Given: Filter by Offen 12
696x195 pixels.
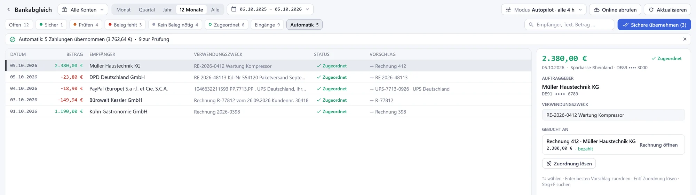Looking at the screenshot, I should 19,25.
